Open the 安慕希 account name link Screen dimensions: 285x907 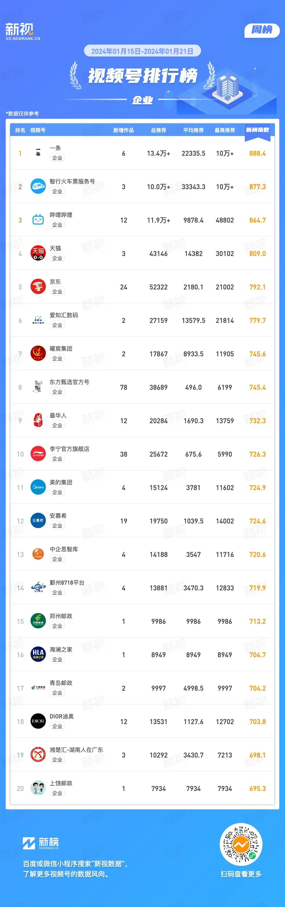[58, 516]
